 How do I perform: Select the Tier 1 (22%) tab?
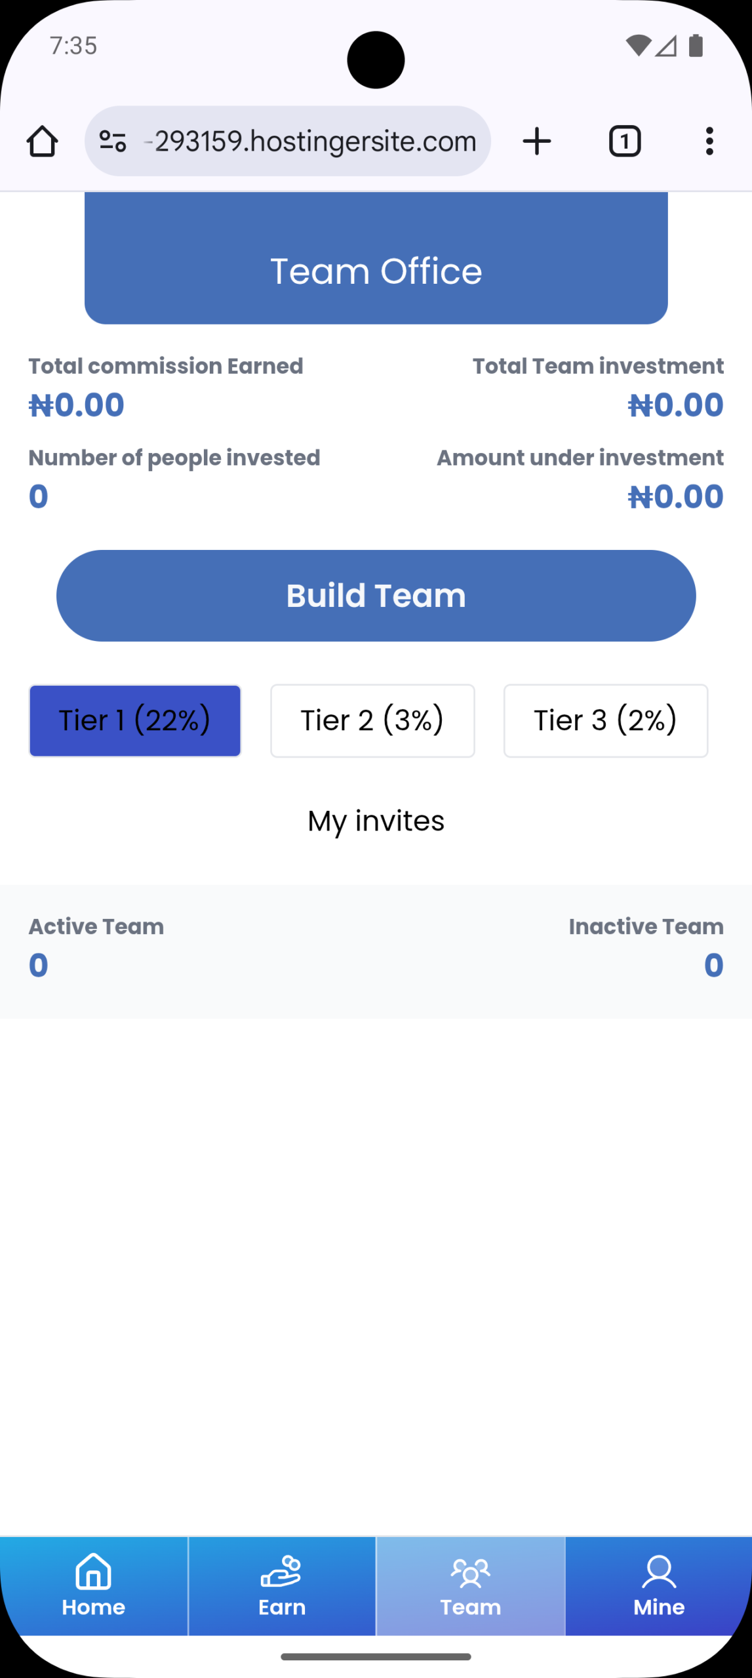point(135,720)
